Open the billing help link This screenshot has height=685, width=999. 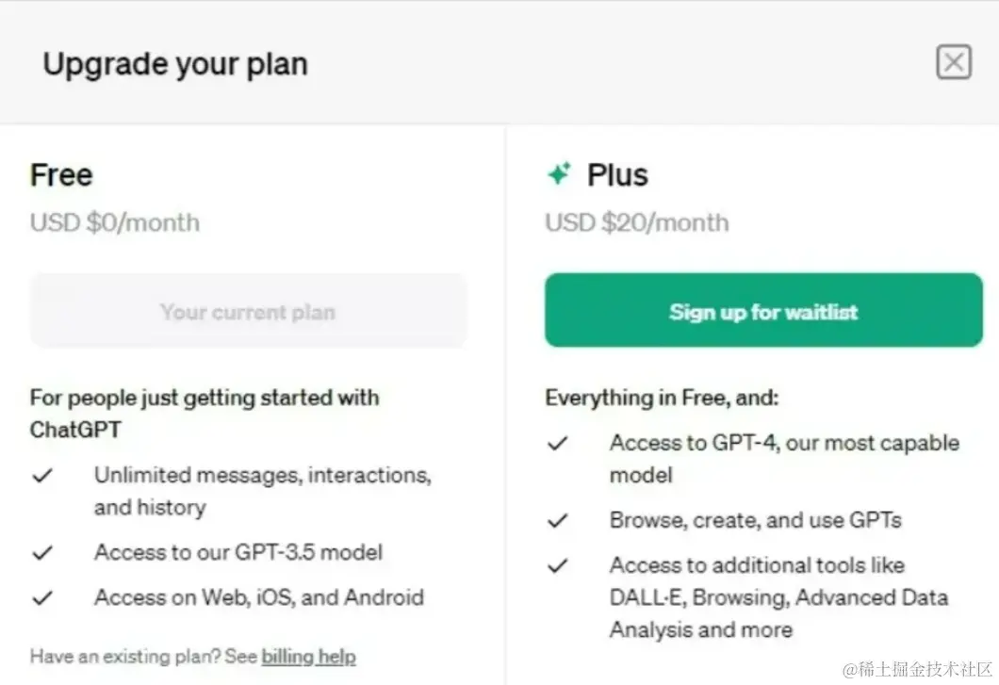click(308, 657)
